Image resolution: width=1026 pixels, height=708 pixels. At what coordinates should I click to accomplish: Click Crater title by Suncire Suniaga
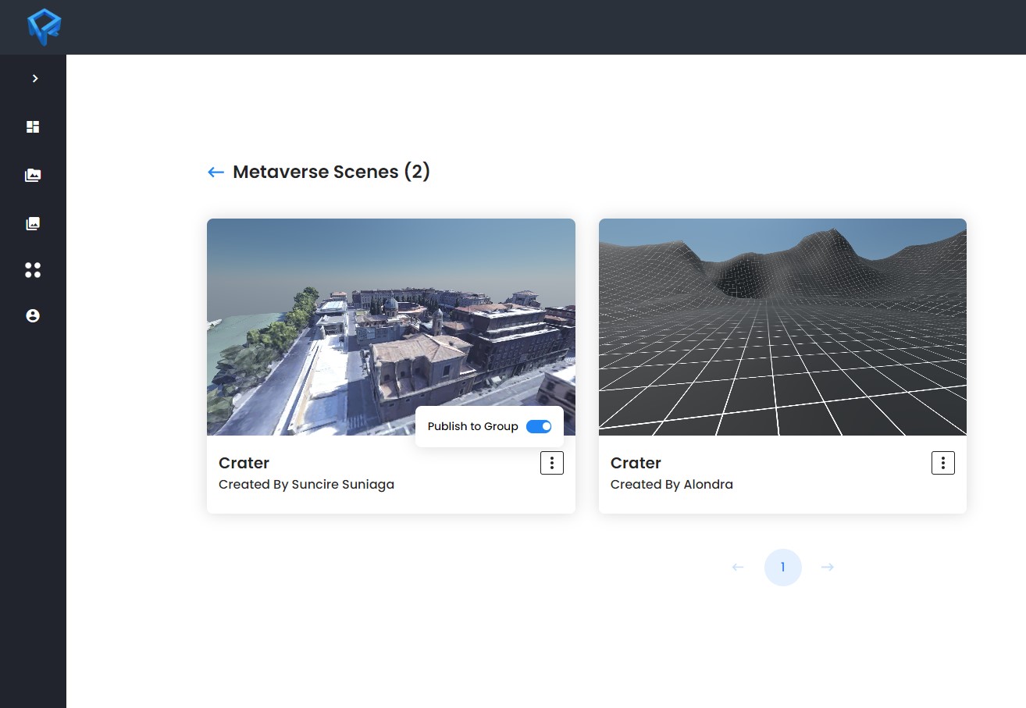tap(244, 463)
